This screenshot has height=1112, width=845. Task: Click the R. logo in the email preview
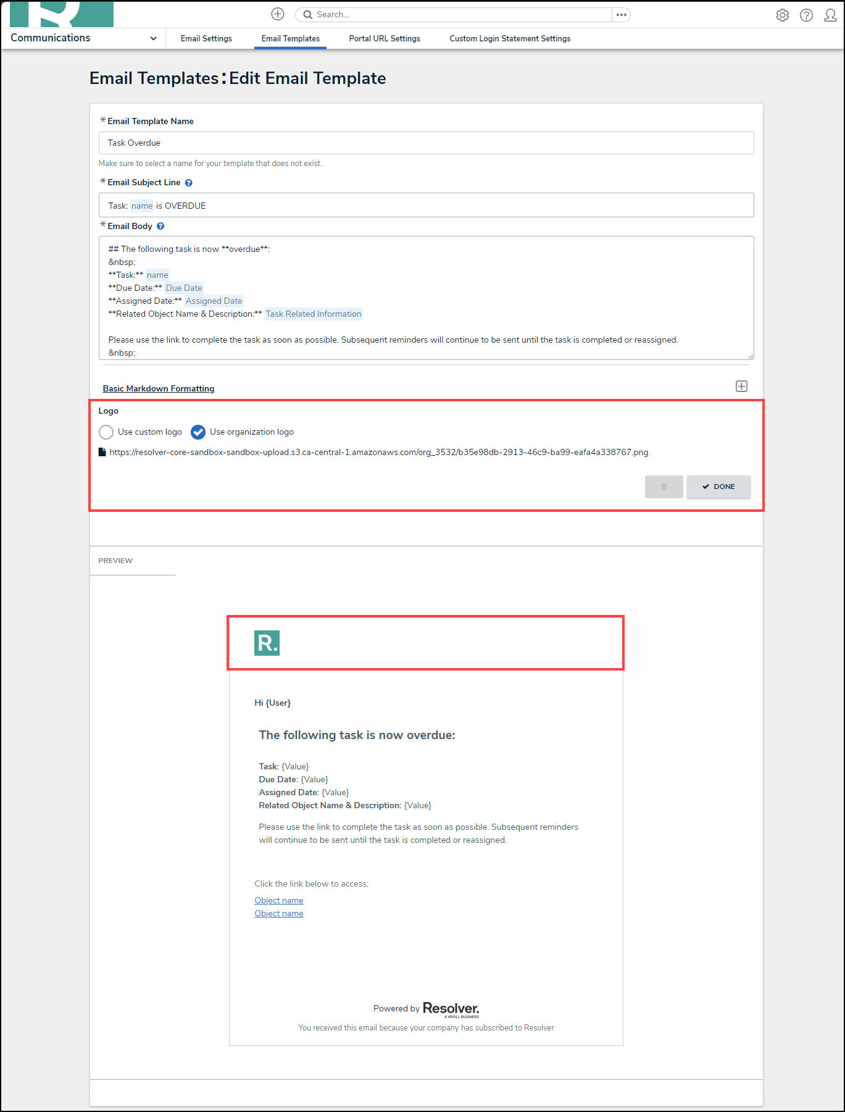267,643
